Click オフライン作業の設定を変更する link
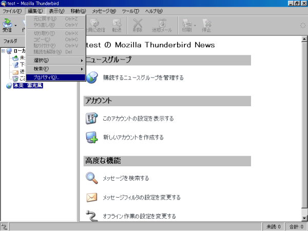Screen dimensions: 308x231 pos(139,216)
